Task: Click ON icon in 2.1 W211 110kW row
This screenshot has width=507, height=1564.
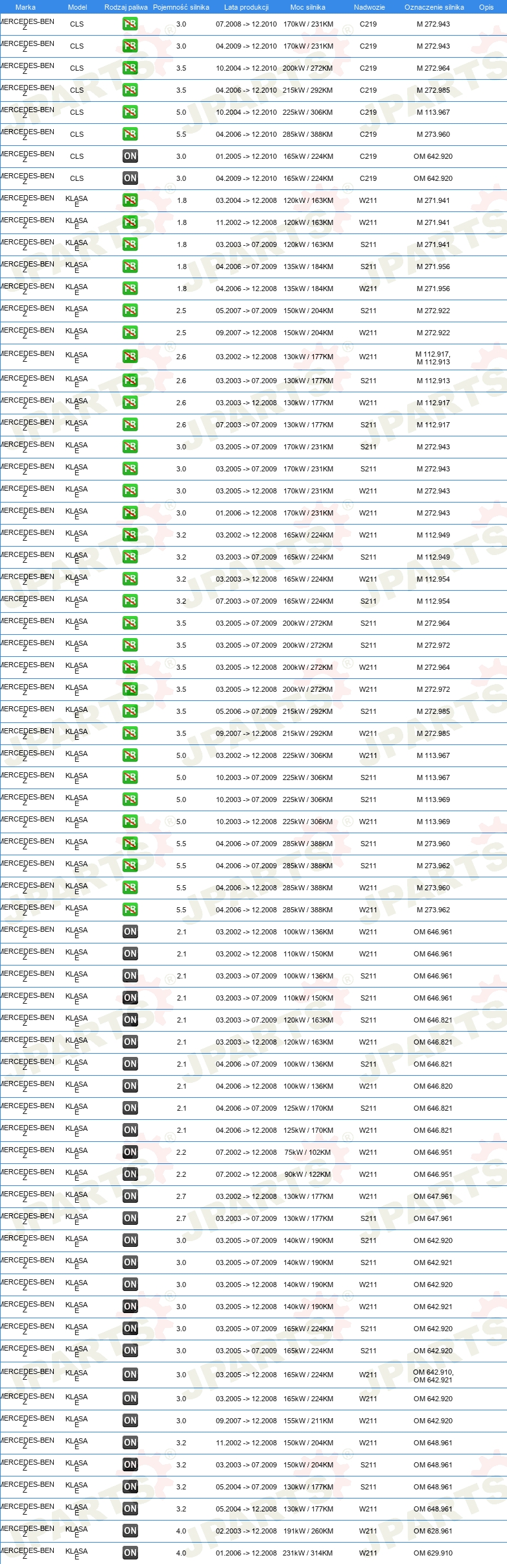Action: tap(130, 954)
